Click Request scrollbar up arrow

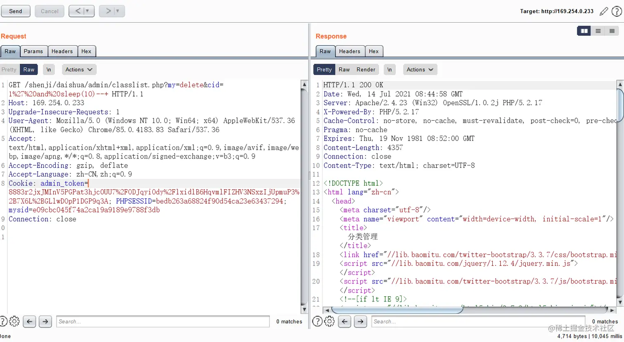(305, 84)
